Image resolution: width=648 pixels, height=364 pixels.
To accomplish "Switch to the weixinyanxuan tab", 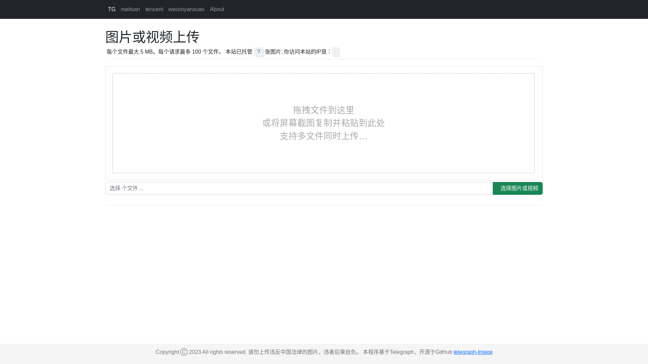I will pyautogui.click(x=186, y=9).
